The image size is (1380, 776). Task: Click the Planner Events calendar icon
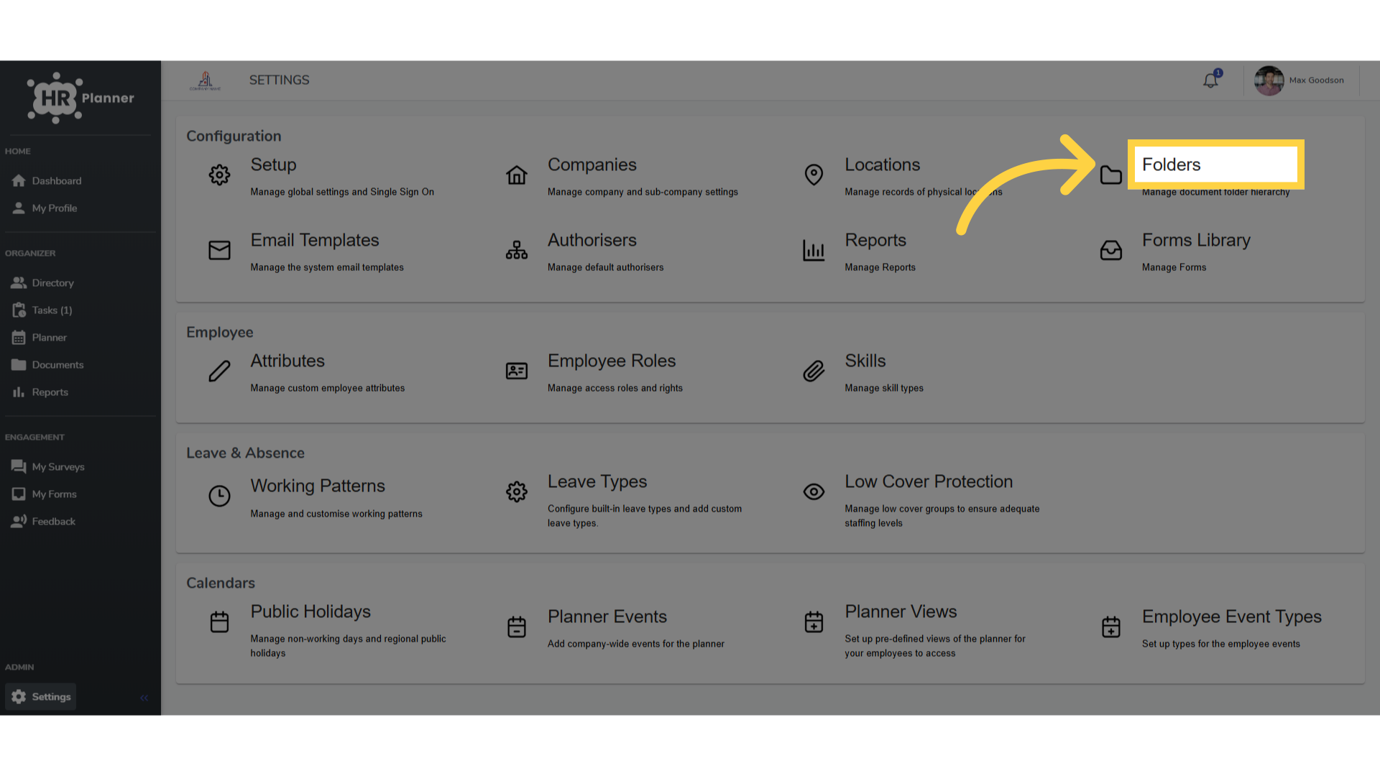(517, 627)
